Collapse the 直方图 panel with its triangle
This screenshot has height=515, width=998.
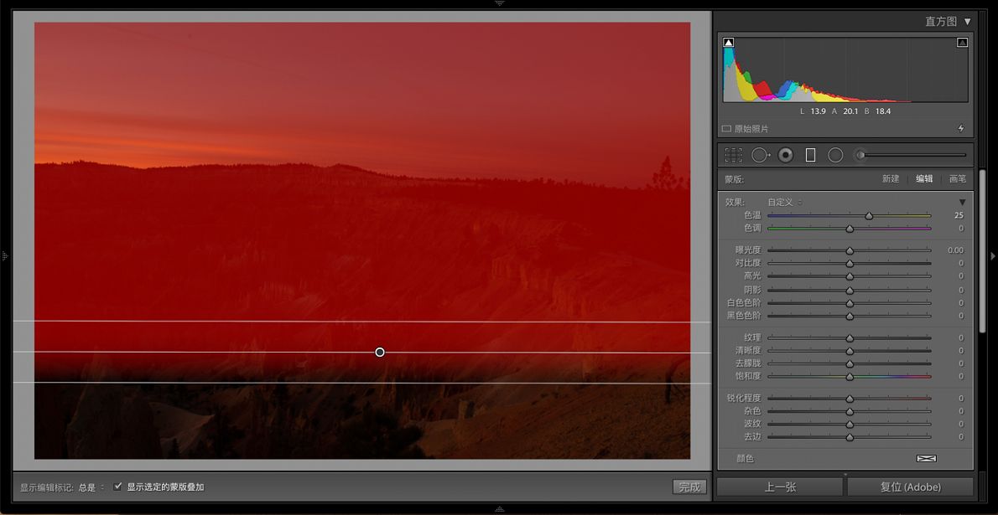(968, 22)
